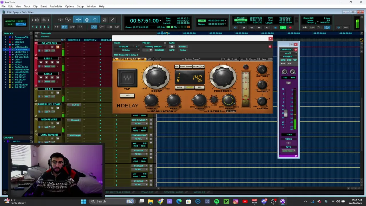Viewport: 366px width, 206px height.
Task: Open Discord from the taskbar
Action: 264,201
